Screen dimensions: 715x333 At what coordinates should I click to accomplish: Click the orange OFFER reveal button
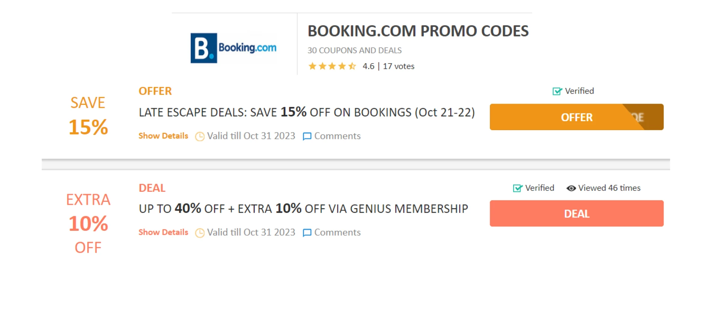click(x=576, y=117)
